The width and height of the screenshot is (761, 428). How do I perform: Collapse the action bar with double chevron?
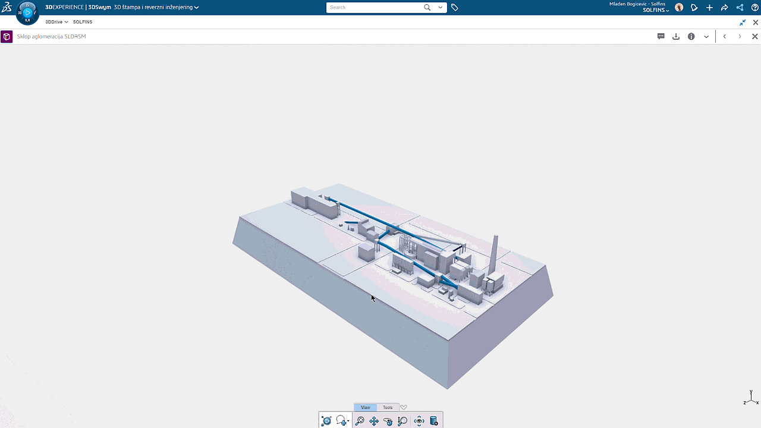(x=404, y=407)
